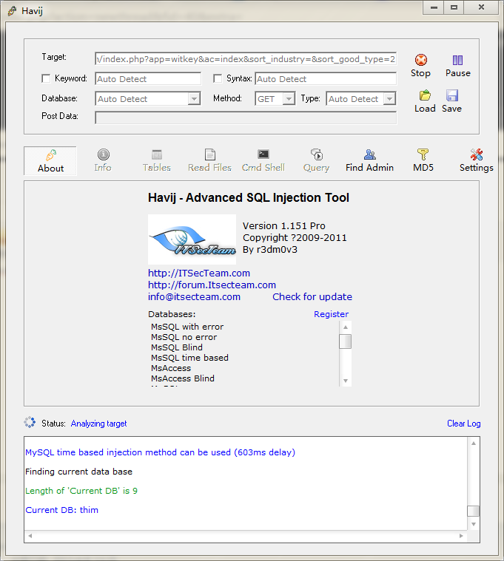Expand the Method GET dropdown
The width and height of the screenshot is (504, 561).
(289, 98)
